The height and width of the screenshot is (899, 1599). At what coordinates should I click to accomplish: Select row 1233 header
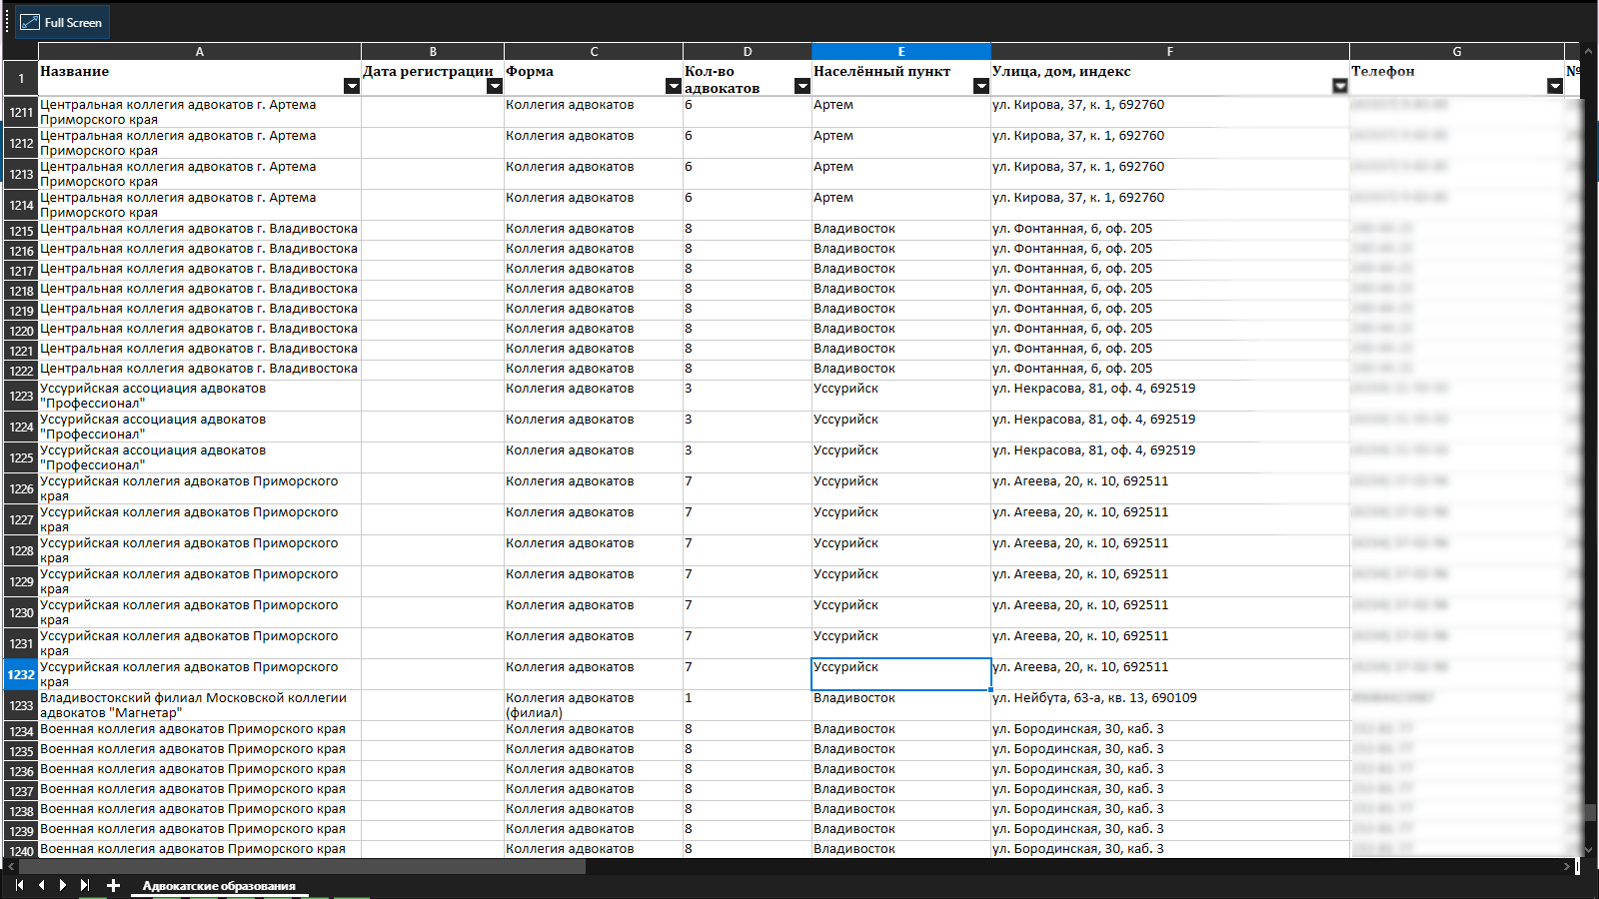pyautogui.click(x=21, y=705)
